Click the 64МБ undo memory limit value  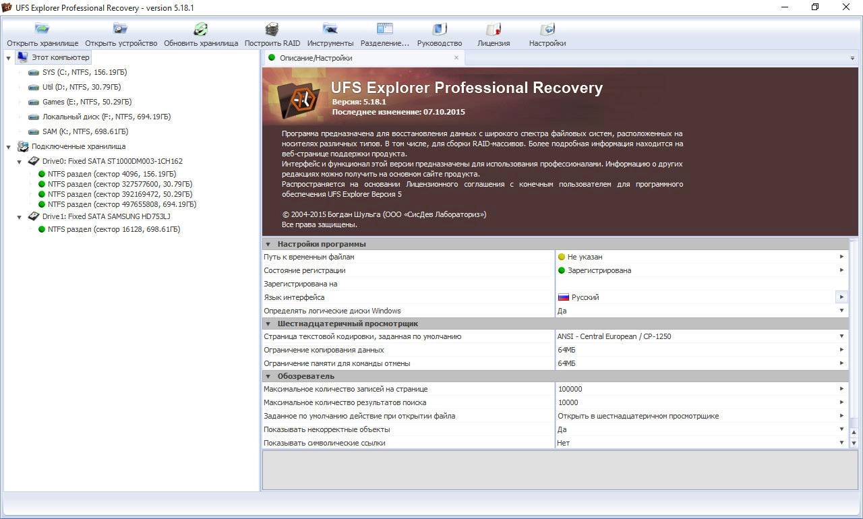pyautogui.click(x=566, y=363)
